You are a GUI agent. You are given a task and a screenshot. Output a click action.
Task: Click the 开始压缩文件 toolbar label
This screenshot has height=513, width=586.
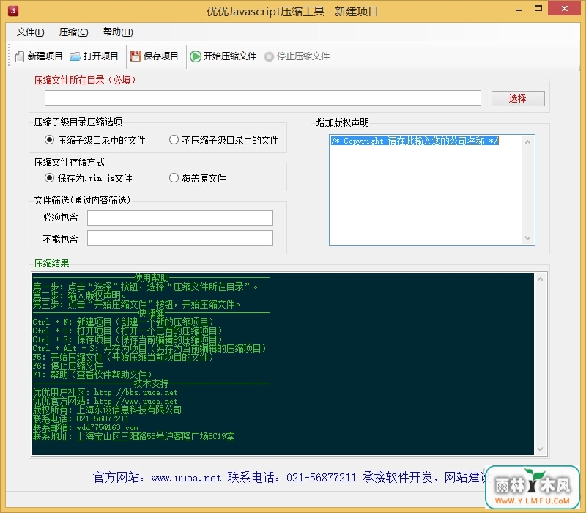click(x=230, y=56)
